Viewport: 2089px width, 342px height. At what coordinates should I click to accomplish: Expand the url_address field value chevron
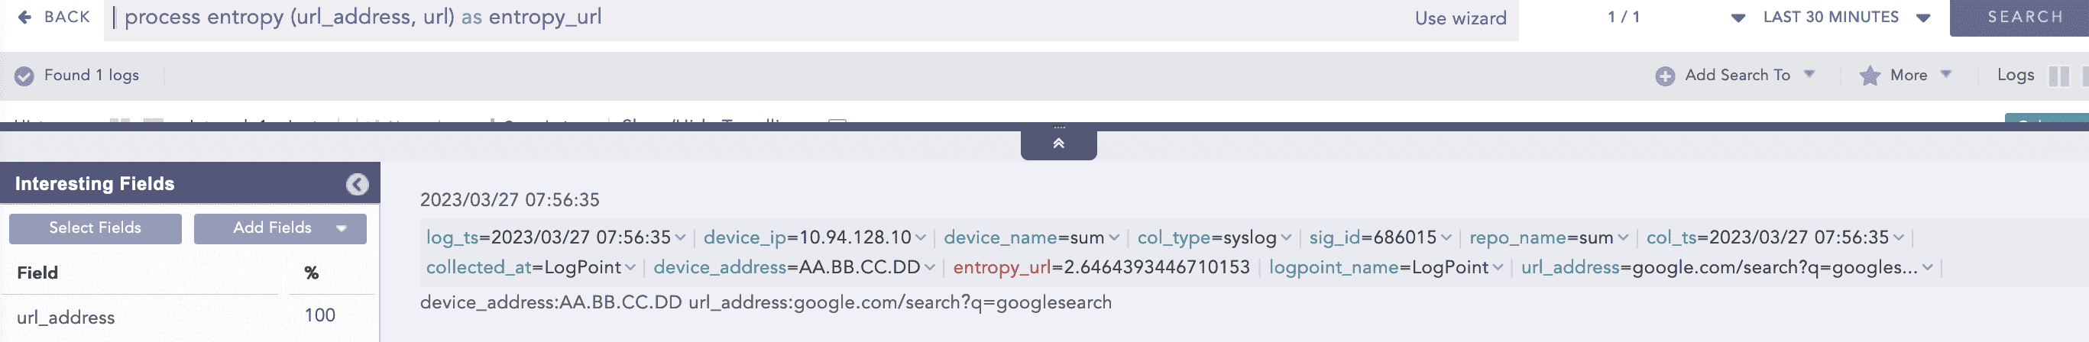(x=1927, y=267)
